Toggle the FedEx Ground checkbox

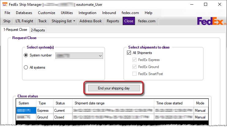[134, 67]
